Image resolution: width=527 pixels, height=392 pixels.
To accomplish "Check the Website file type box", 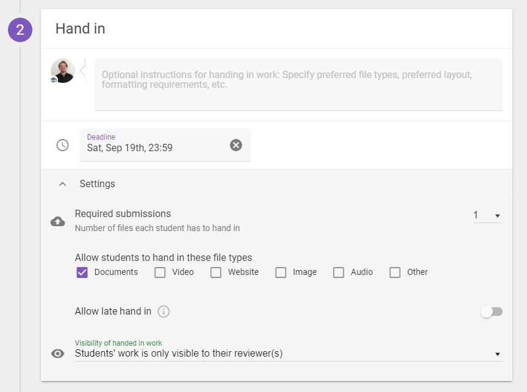I will 216,272.
